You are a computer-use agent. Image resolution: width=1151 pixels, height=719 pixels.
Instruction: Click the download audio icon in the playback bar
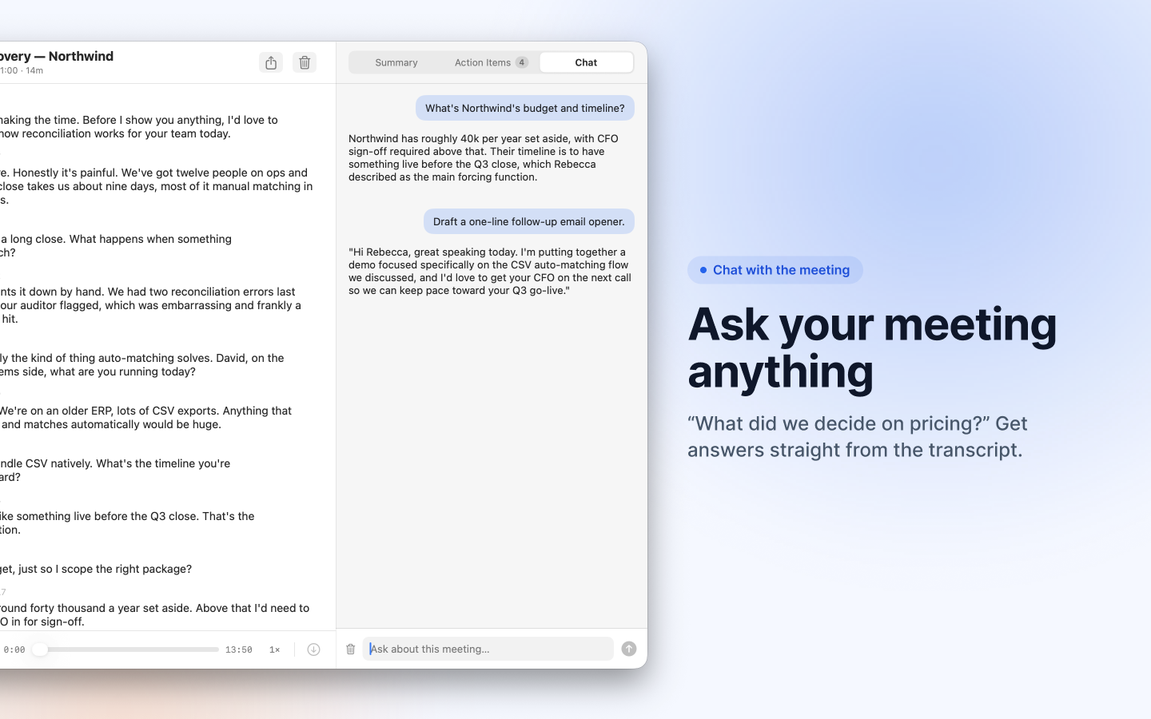tap(313, 649)
